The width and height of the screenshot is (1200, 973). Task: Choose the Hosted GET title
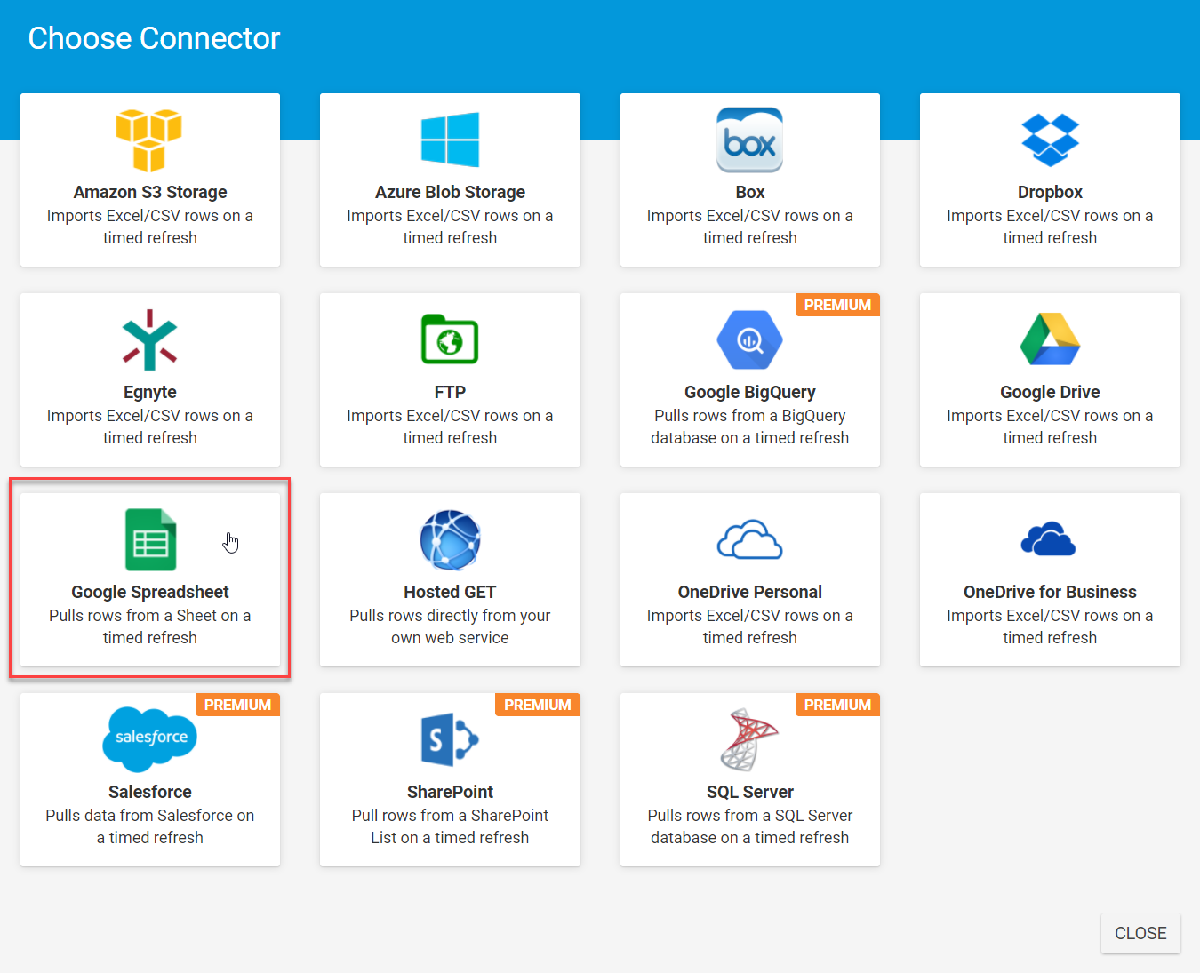tap(450, 592)
